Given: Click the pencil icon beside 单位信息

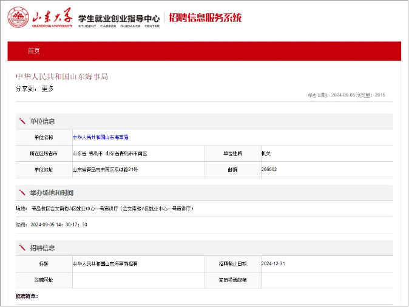Looking at the screenshot, I should click(22, 121).
